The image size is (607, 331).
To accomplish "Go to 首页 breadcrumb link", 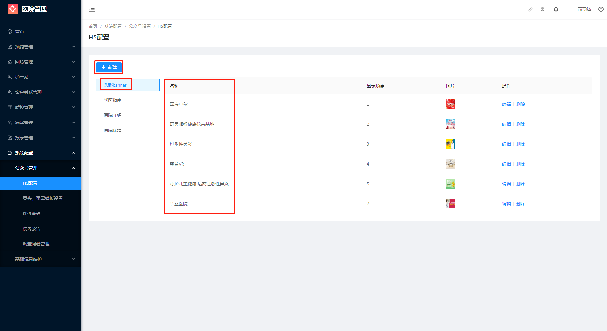I will point(93,26).
